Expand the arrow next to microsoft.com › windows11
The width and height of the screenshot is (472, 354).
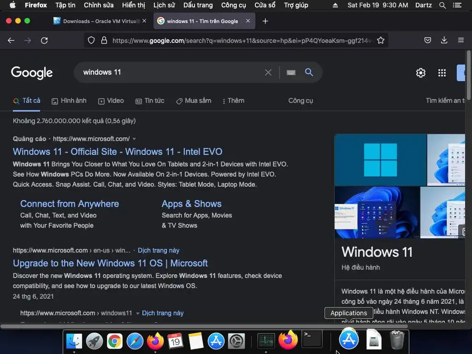pyautogui.click(x=137, y=313)
